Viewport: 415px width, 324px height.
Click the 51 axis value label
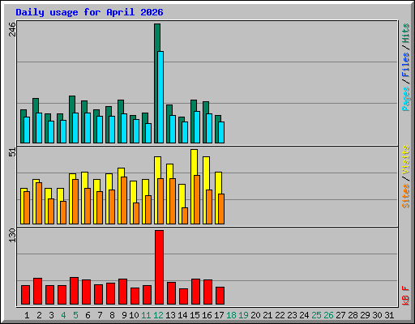click(x=12, y=152)
